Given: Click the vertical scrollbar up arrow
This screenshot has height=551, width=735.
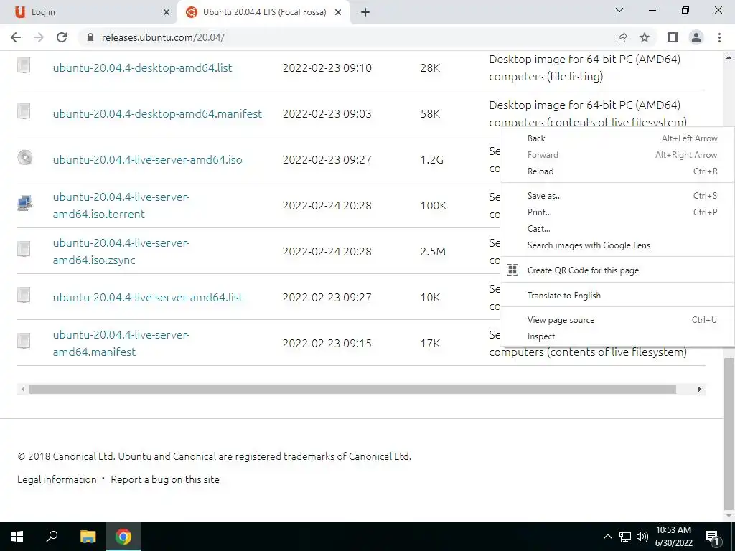Looking at the screenshot, I should point(729,57).
